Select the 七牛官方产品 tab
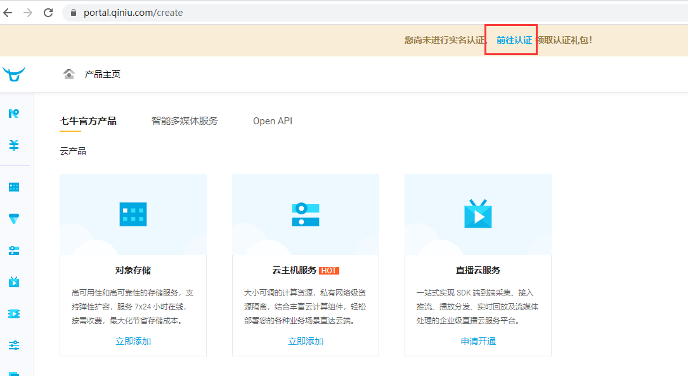 coord(88,121)
